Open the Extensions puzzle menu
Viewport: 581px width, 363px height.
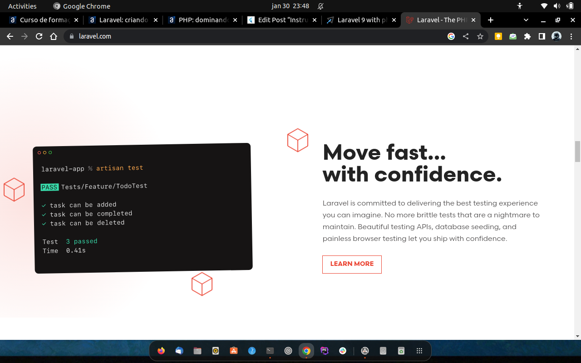[x=527, y=36]
